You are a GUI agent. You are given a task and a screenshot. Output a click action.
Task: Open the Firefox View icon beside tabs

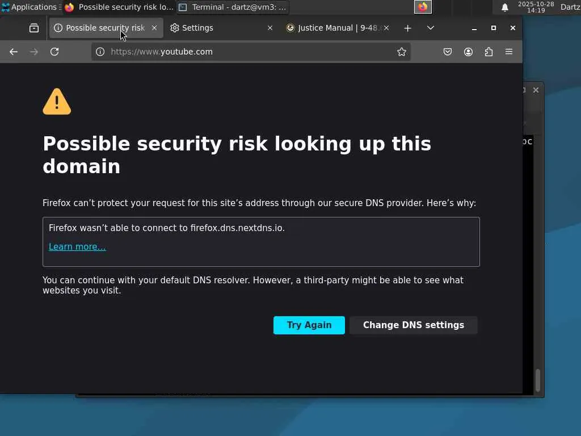(34, 28)
